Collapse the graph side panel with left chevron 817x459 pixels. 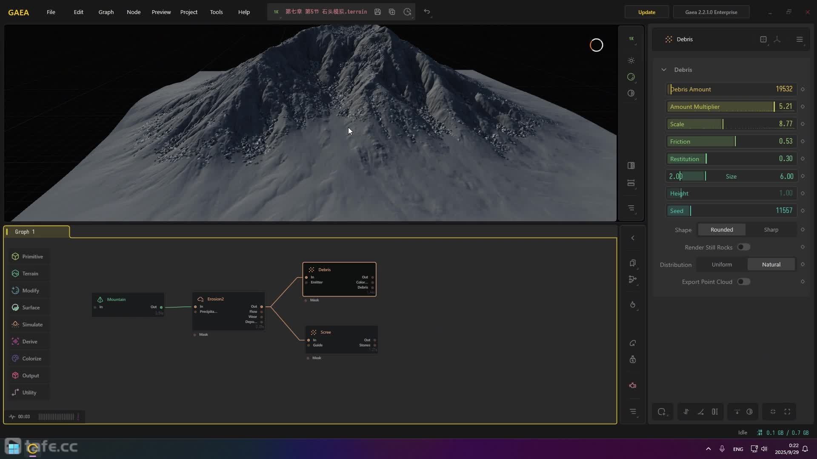click(x=633, y=238)
